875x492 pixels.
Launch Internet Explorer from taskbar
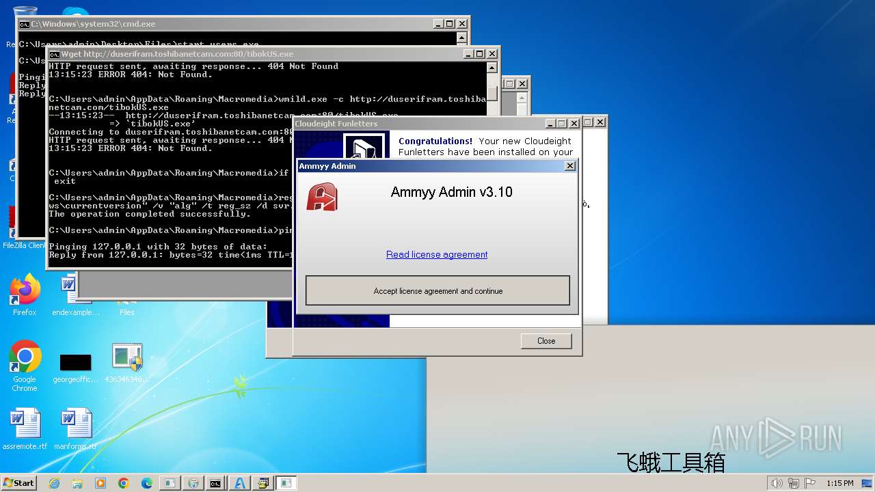(x=54, y=483)
